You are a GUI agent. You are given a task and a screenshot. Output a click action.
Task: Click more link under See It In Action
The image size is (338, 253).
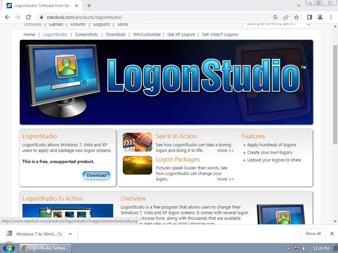[225, 150]
